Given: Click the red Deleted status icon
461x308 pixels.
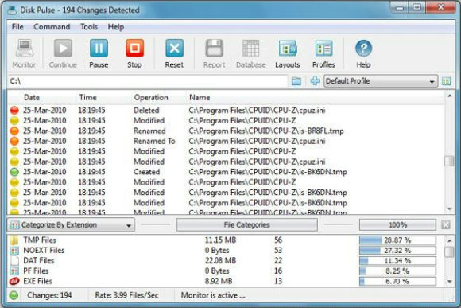Looking at the screenshot, I should pyautogui.click(x=14, y=111).
